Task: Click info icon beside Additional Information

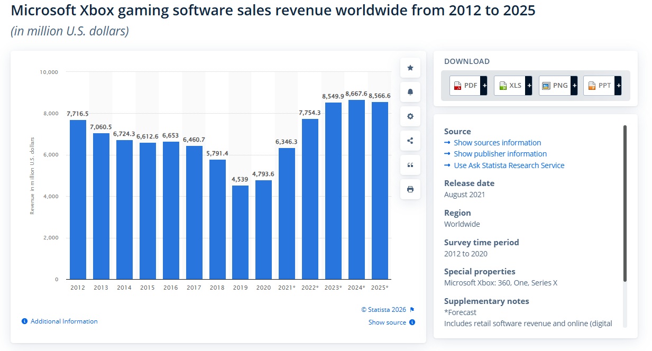Action: (24, 321)
